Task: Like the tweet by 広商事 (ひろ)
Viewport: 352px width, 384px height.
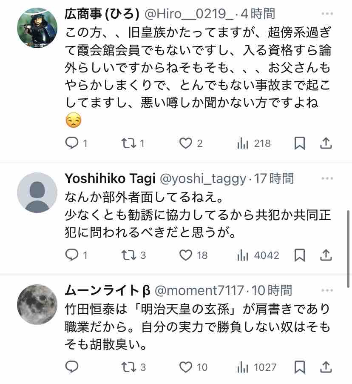Action: point(185,143)
